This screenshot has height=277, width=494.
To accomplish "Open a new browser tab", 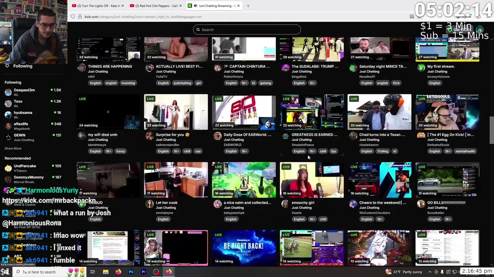I will (x=248, y=6).
